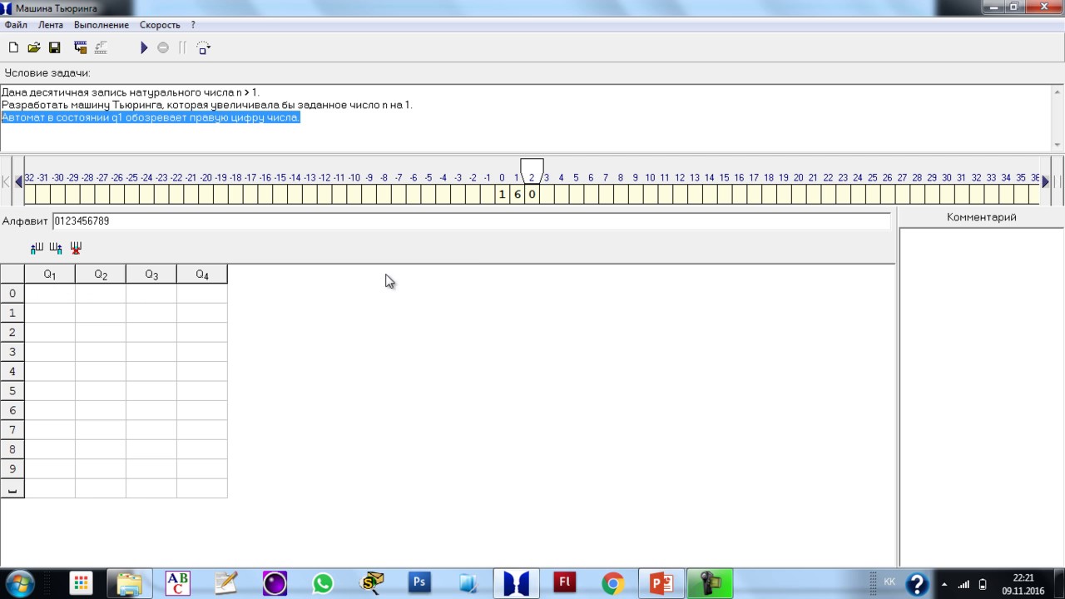
Task: Click the highlighted line of the task description
Action: (151, 117)
